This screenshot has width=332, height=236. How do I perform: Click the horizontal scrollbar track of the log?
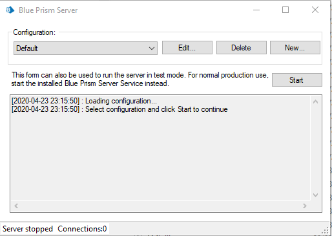click(160, 206)
